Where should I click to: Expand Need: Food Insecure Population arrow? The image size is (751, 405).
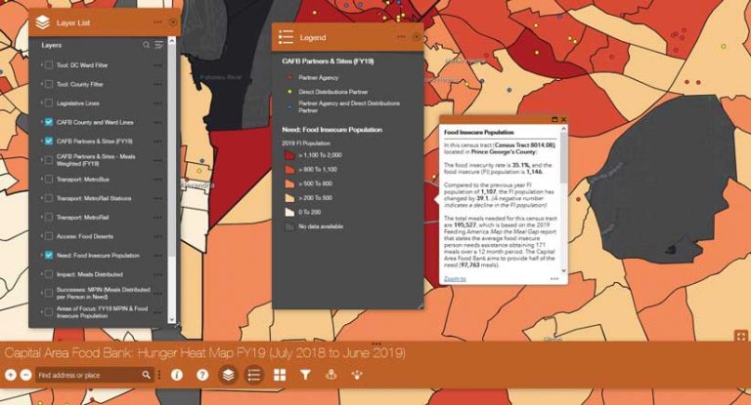tap(41, 256)
